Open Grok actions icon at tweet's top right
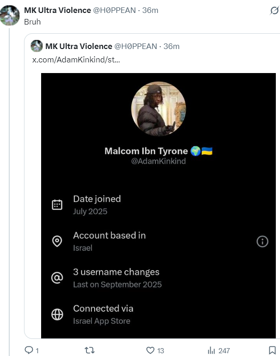Image resolution: width=280 pixels, height=356 pixels. (x=274, y=11)
